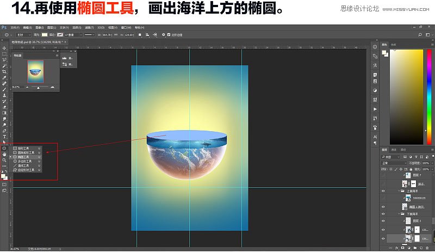Image resolution: width=435 pixels, height=252 pixels.
Task: Click the link width and height icon
Action: (116, 35)
